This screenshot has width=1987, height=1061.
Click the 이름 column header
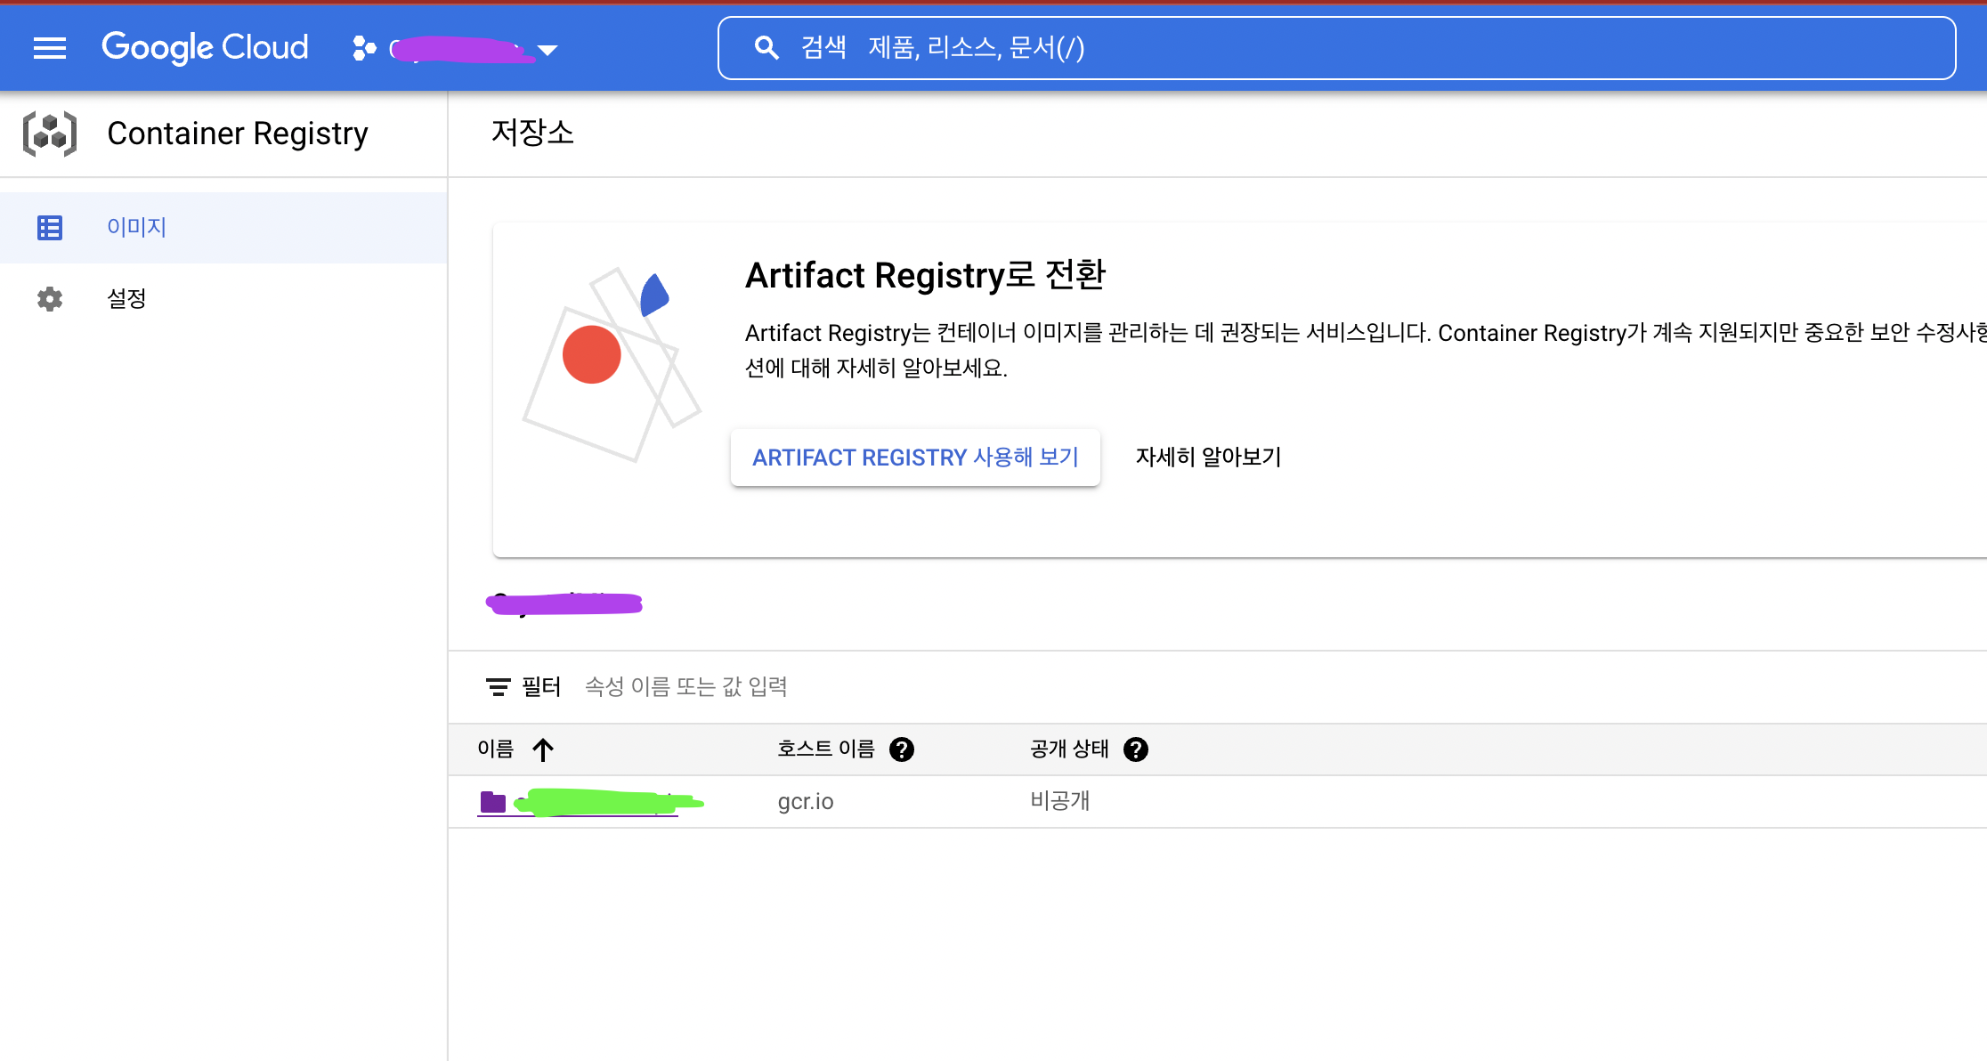(x=496, y=749)
